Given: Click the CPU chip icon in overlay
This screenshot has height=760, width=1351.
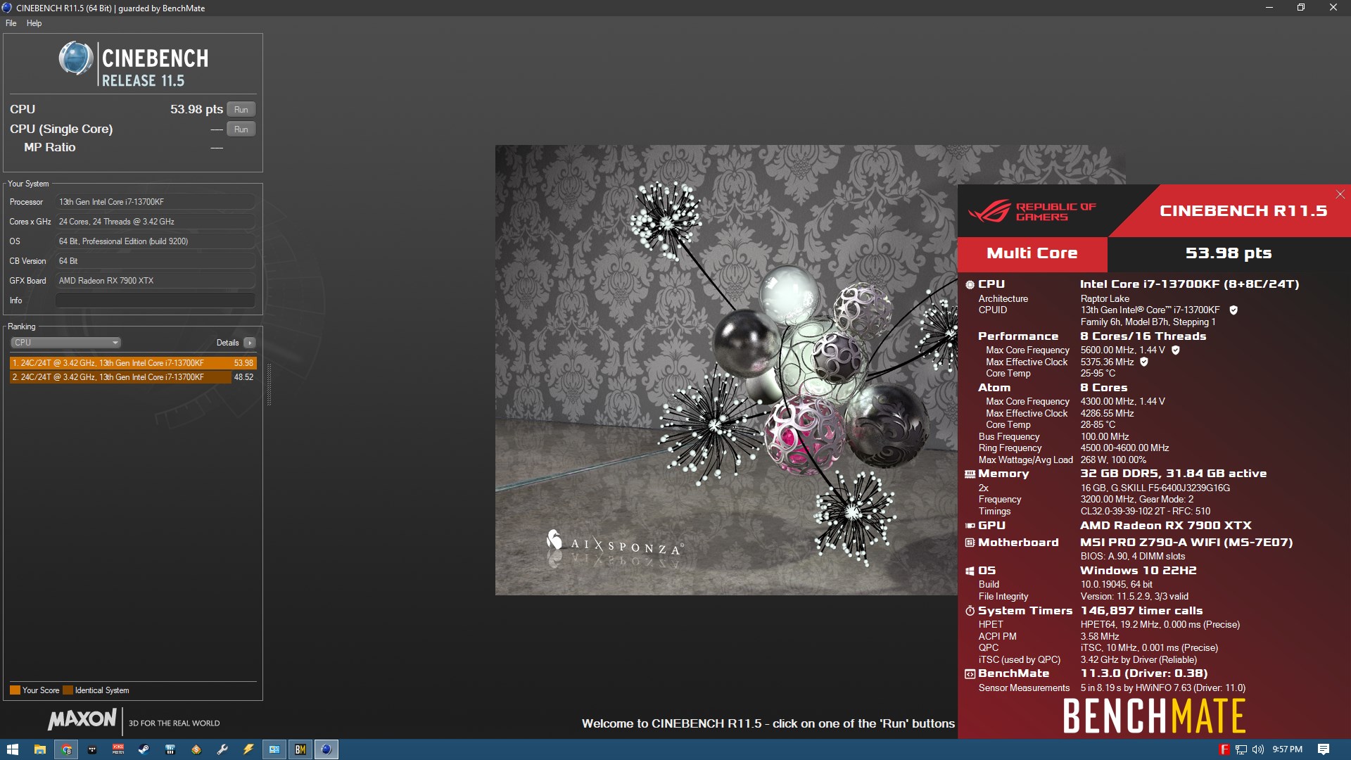Looking at the screenshot, I should [970, 284].
